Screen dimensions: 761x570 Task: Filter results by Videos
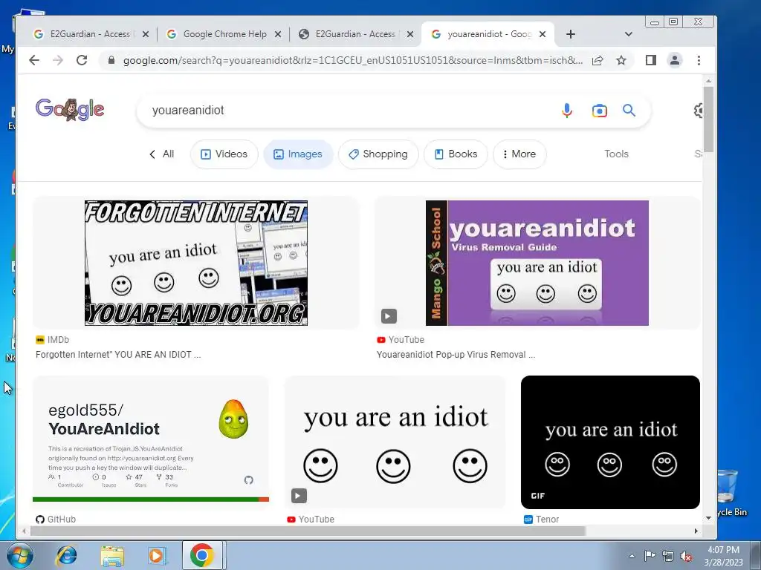(224, 154)
